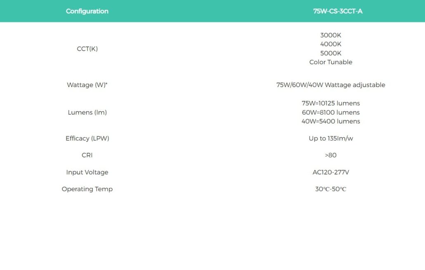The width and height of the screenshot is (425, 270).
Task: Select the 5000K color temperature value
Action: (331, 53)
